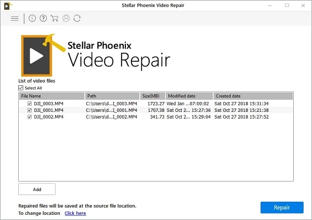Image resolution: width=312 pixels, height=220 pixels.
Task: Start repair with the Repair button
Action: [282, 208]
